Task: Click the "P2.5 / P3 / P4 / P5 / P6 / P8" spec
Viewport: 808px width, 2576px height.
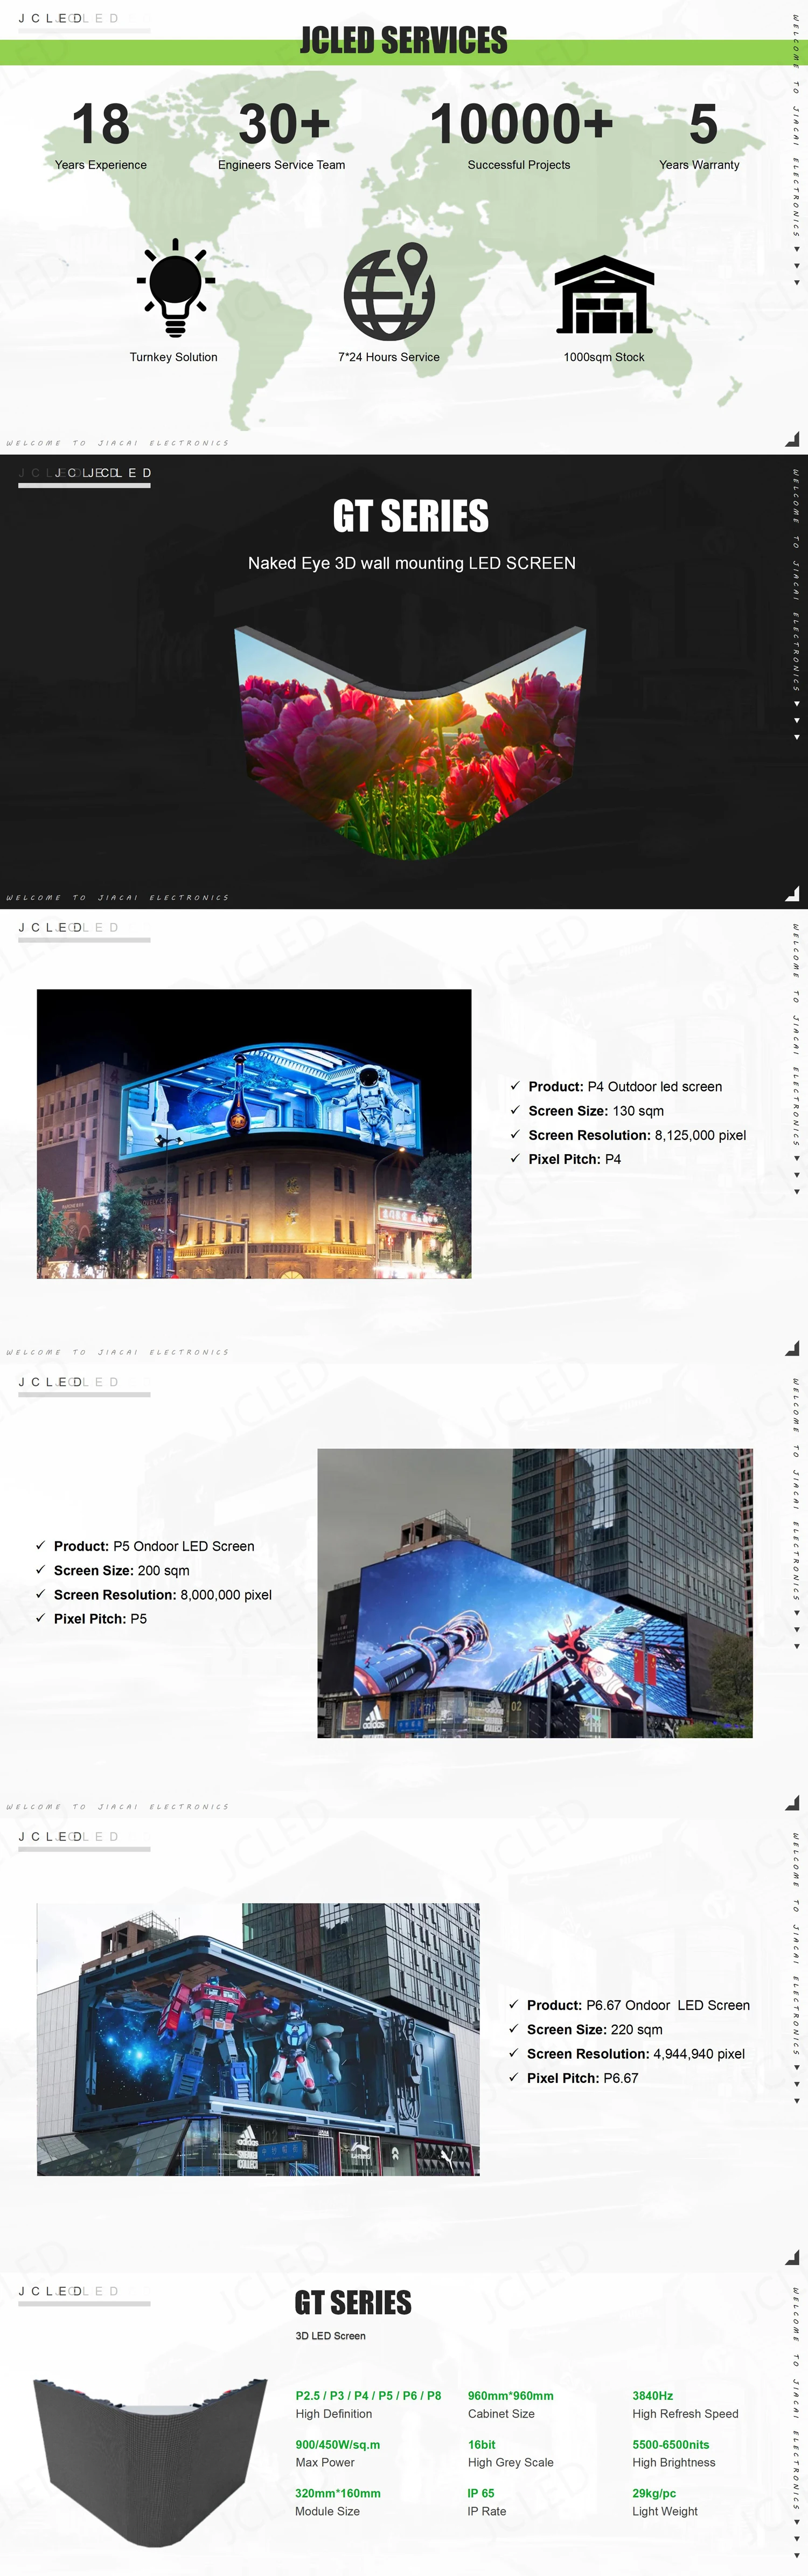Action: click(x=368, y=2396)
